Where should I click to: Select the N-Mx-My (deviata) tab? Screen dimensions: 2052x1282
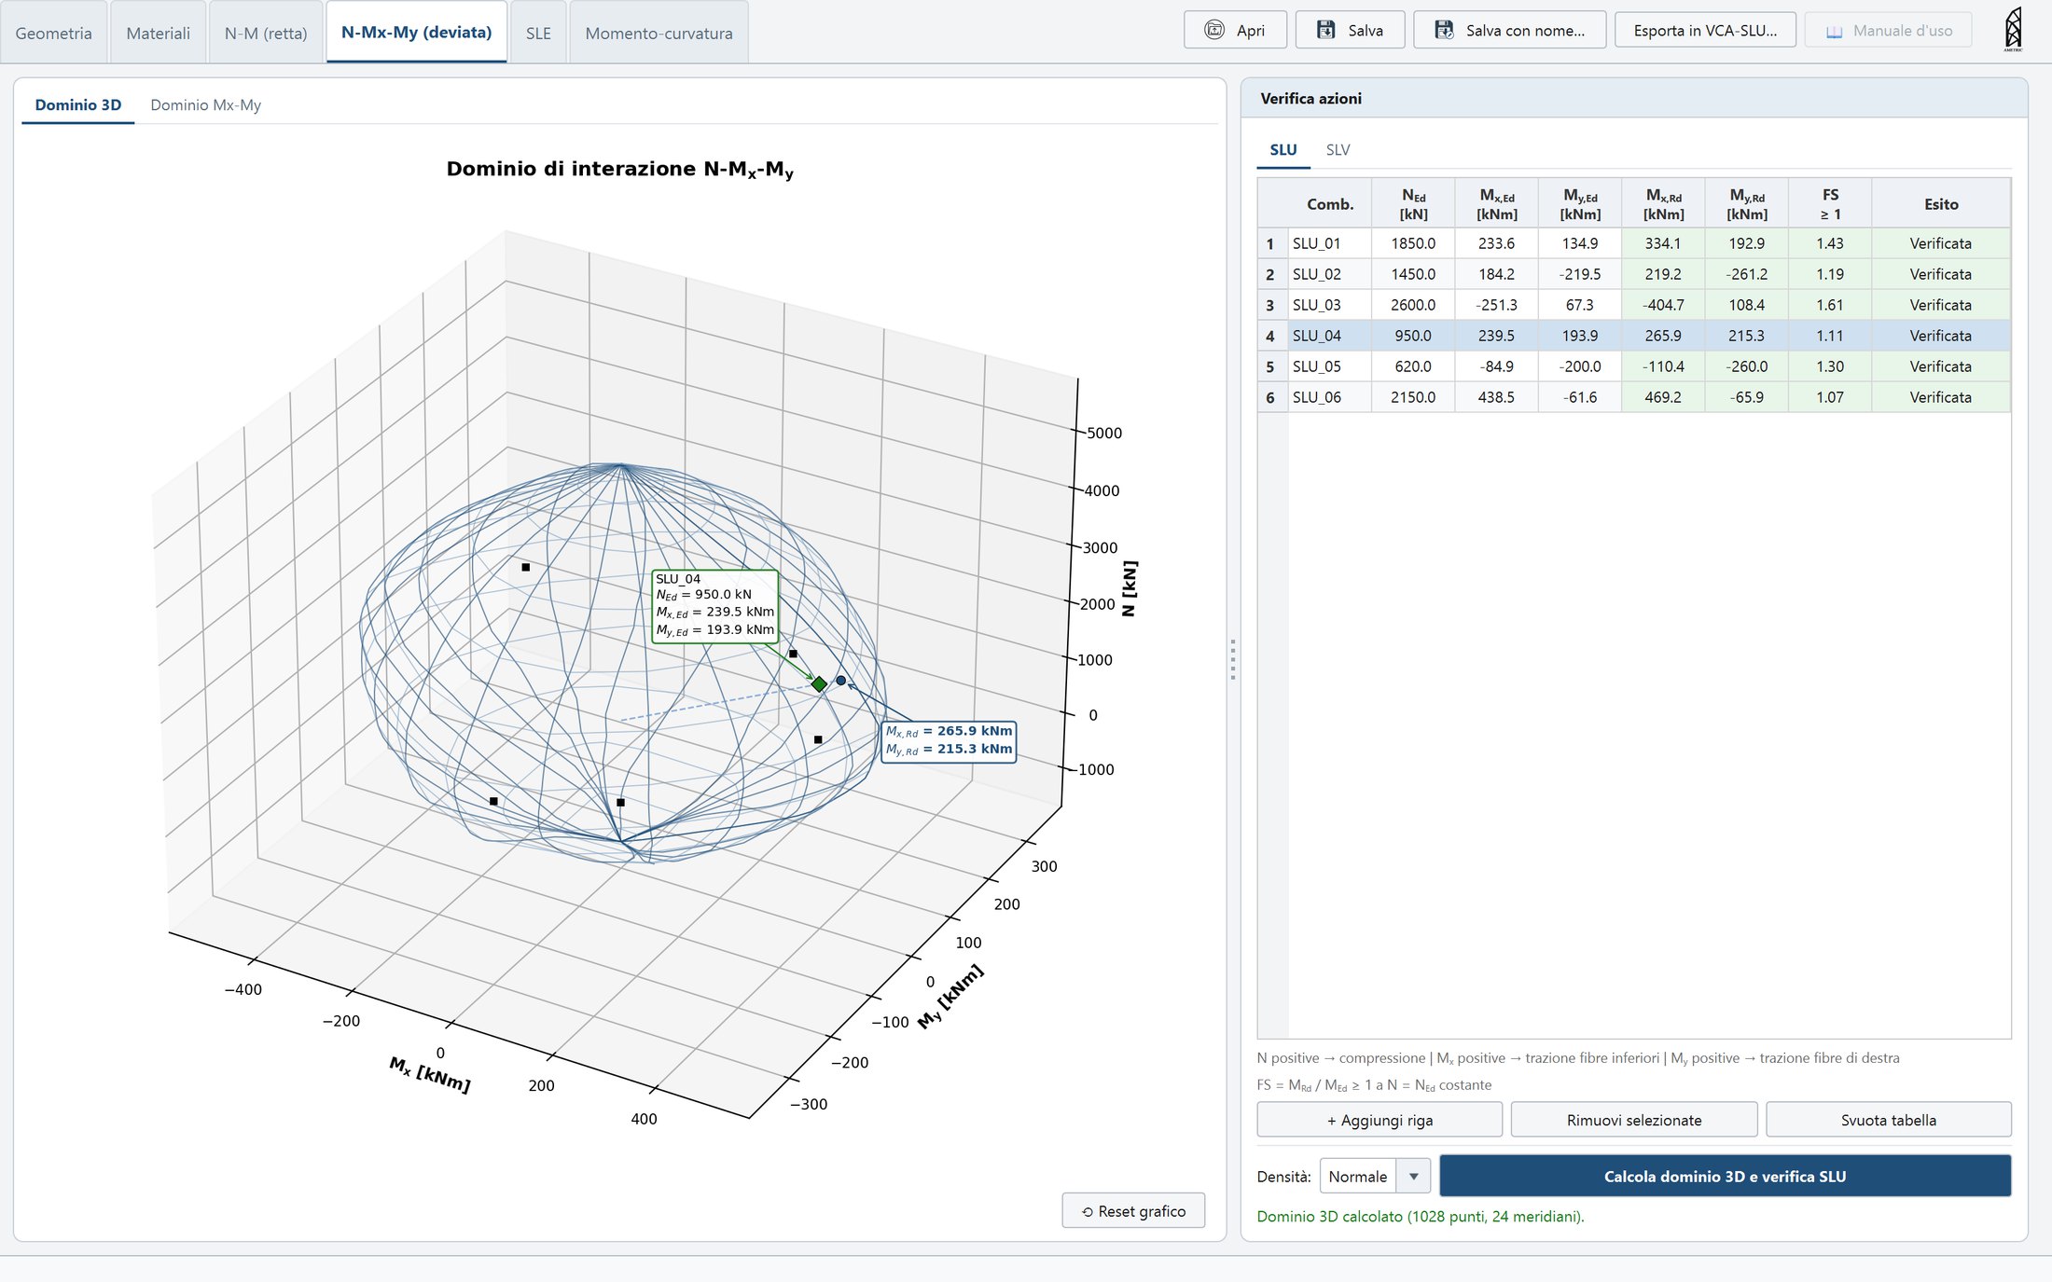(x=416, y=32)
